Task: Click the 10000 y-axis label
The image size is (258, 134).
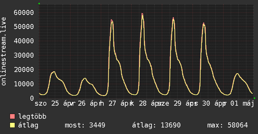Action: click(x=24, y=84)
